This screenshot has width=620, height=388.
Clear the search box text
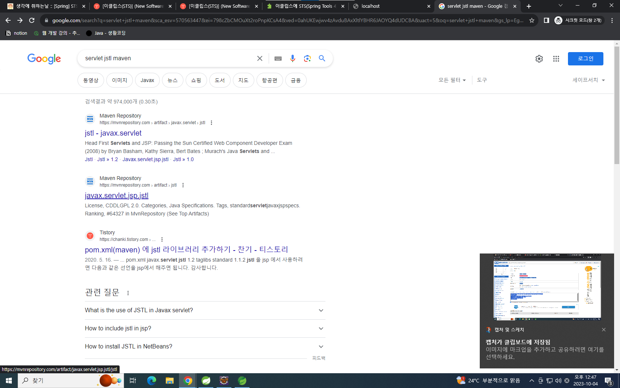point(260,58)
